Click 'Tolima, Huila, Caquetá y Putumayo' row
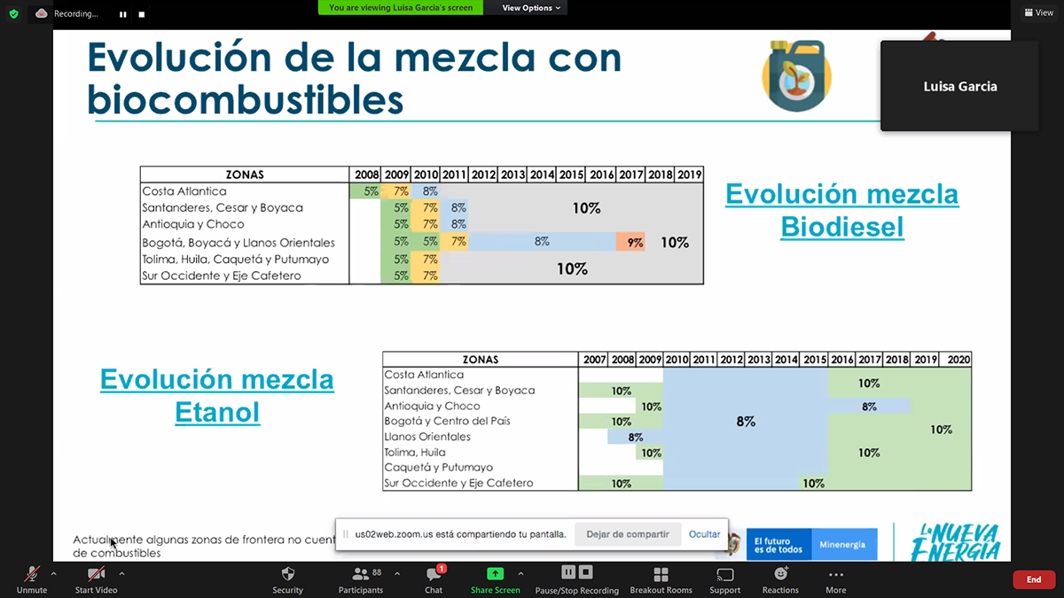Screen dimensions: 1064x598 pos(236,260)
